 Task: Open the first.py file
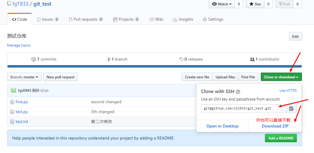22,102
